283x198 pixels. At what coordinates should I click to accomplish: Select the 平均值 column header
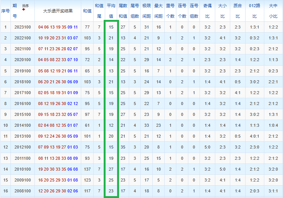111,11
